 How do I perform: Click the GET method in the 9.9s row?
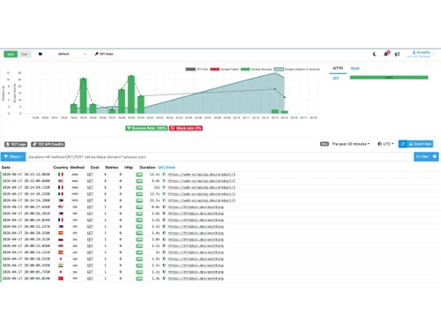(x=90, y=181)
